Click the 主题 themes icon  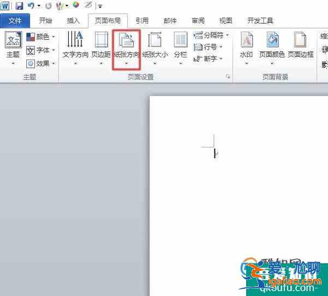tap(13, 40)
